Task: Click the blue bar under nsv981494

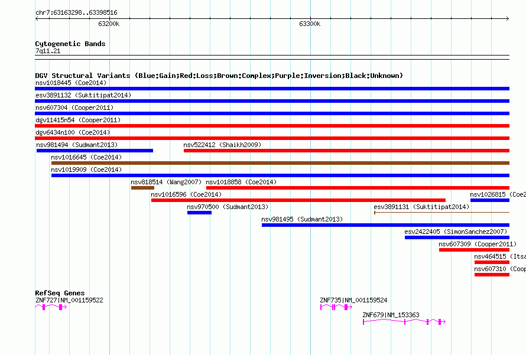Action: pyautogui.click(x=95, y=151)
